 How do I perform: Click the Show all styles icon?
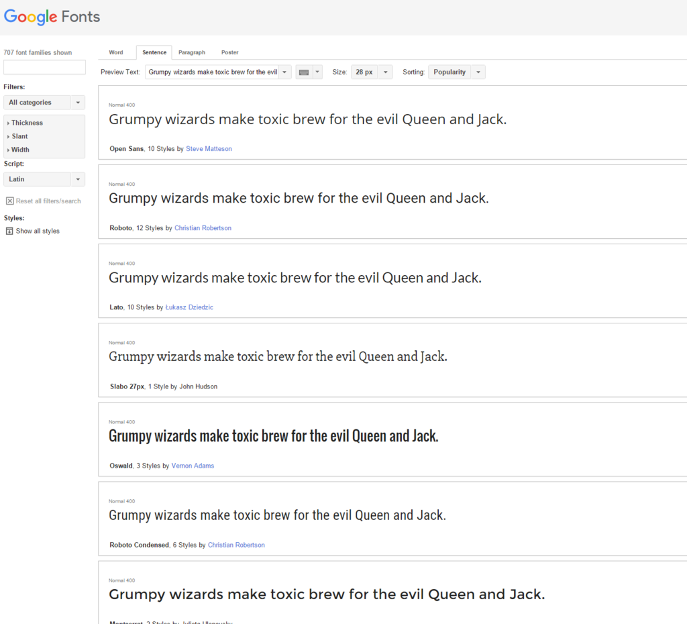click(x=9, y=231)
